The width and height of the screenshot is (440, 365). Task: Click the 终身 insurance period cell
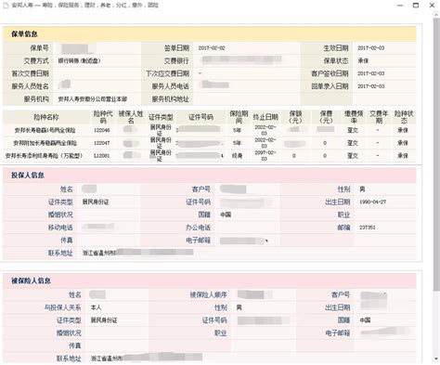point(238,156)
